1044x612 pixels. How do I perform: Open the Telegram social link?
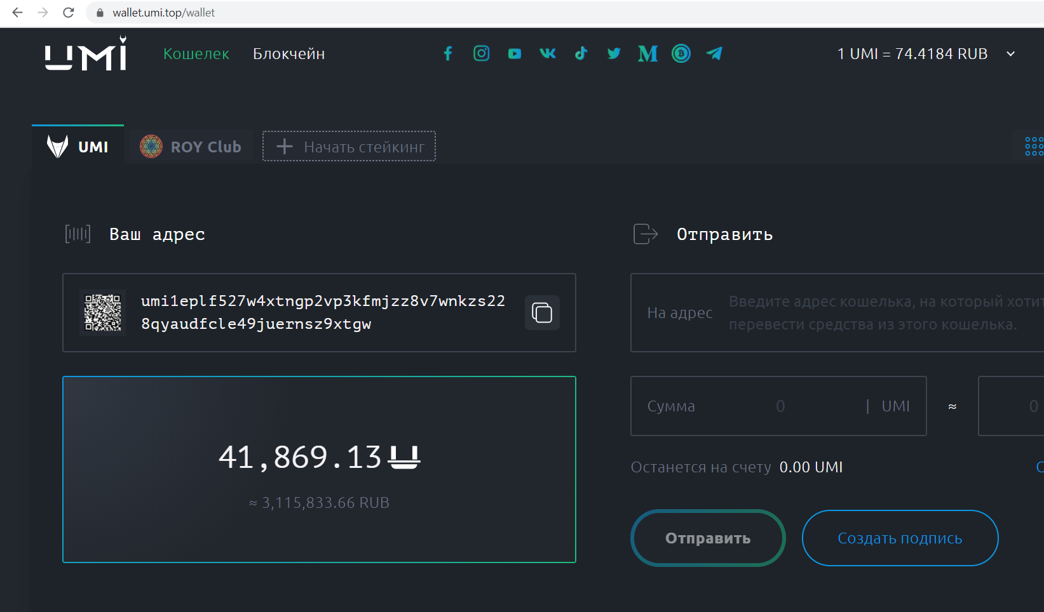(714, 53)
